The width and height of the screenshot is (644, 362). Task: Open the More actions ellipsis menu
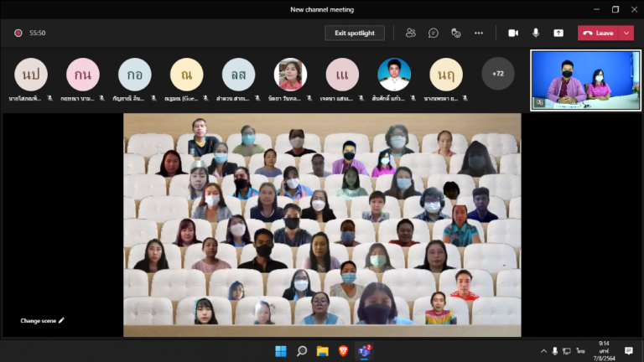pos(479,33)
